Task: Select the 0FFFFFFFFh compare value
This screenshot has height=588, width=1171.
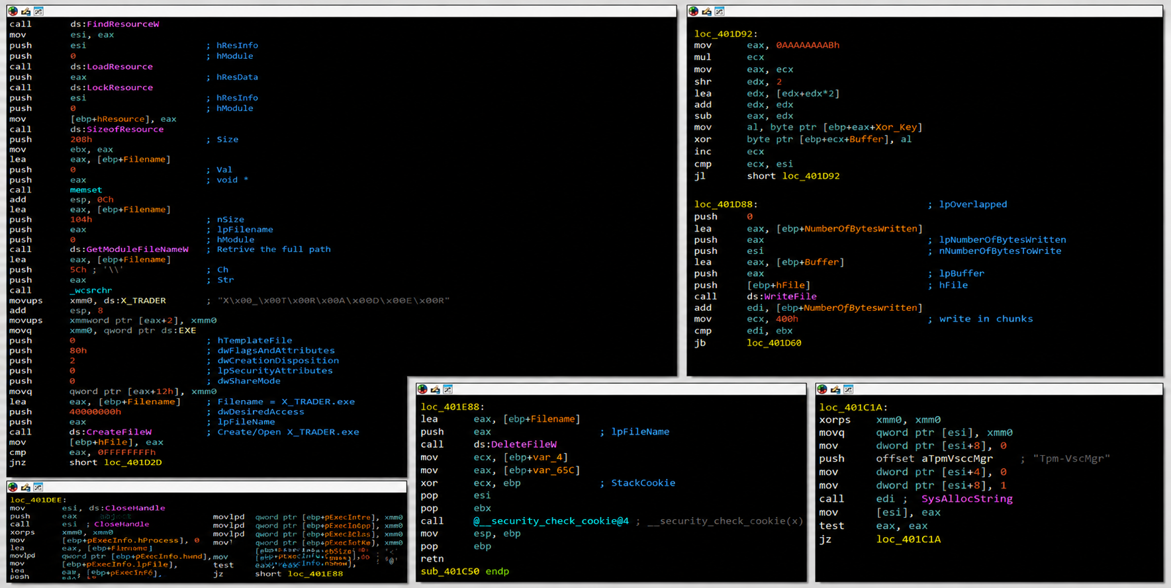Action: (x=126, y=452)
